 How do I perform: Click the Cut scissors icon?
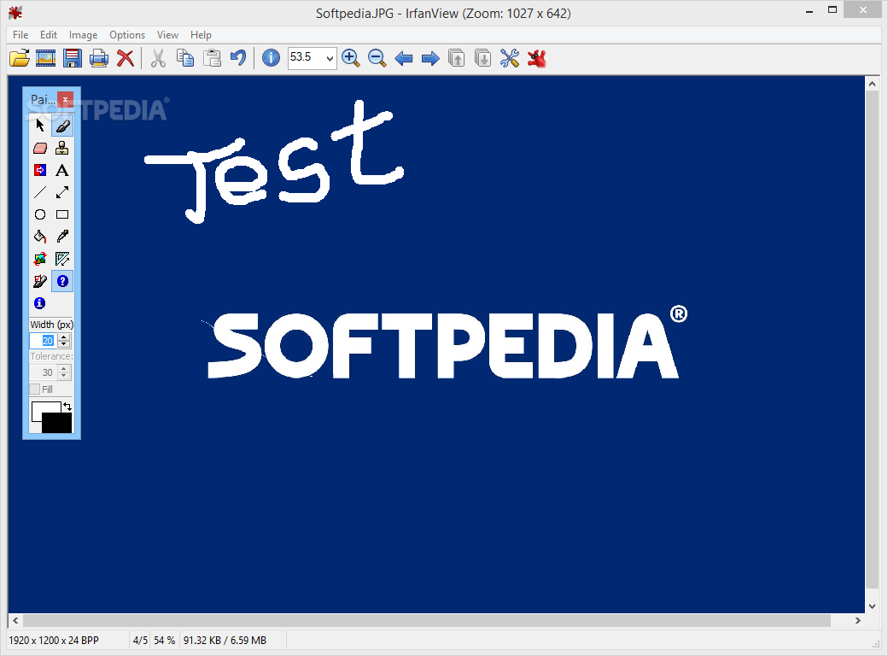[x=158, y=58]
